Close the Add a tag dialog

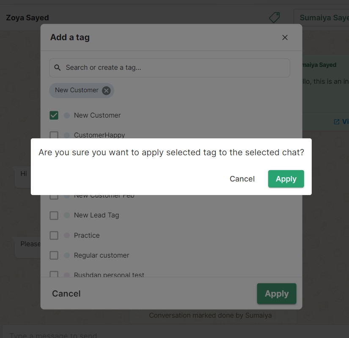click(x=285, y=37)
